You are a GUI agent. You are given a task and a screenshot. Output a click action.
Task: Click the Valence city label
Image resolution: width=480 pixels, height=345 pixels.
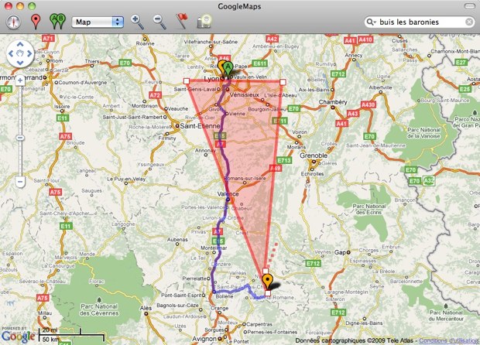coord(228,194)
